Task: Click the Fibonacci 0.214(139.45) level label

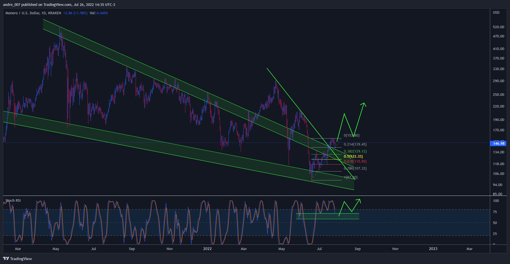Action: tap(355, 144)
